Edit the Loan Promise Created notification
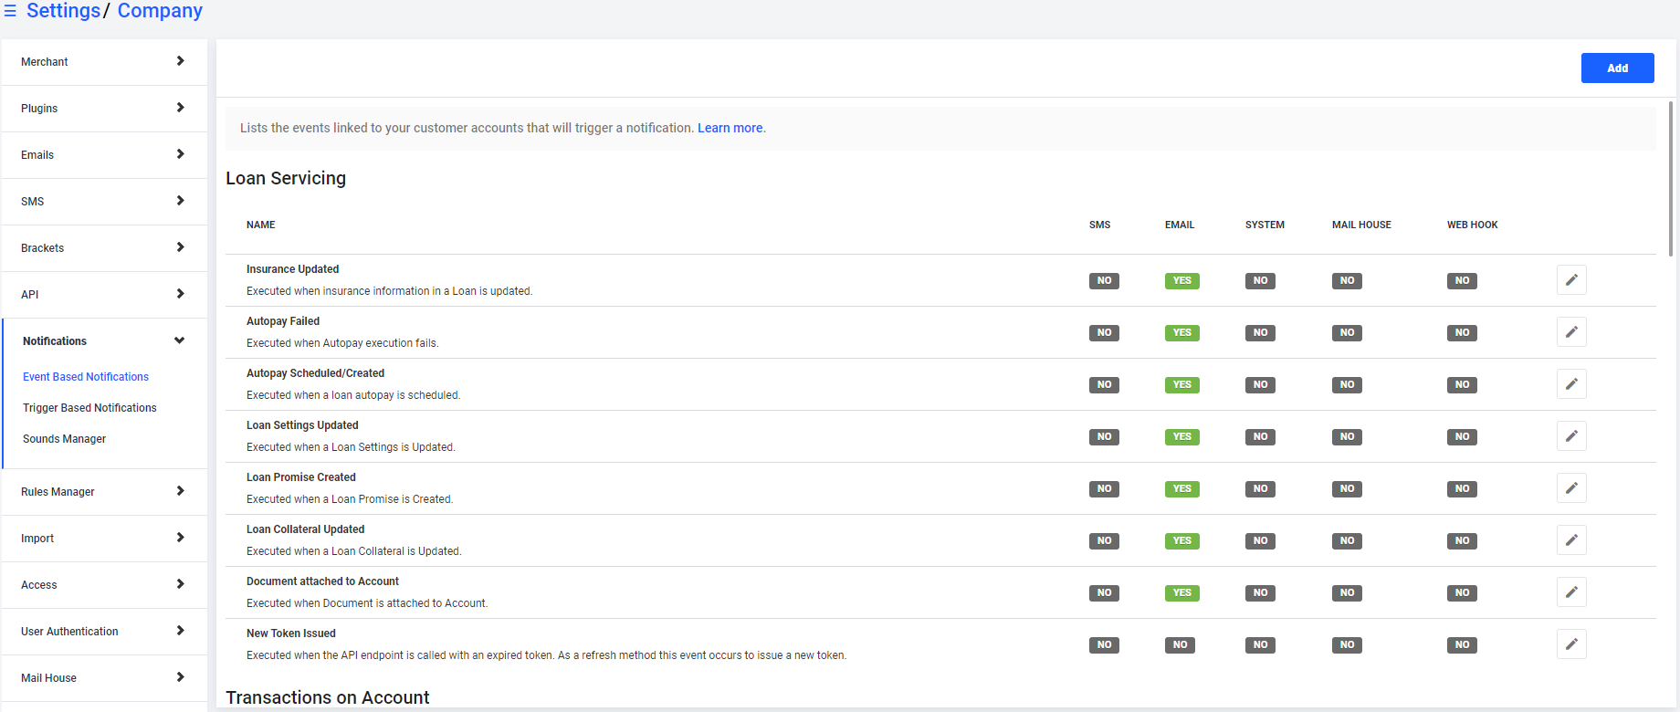This screenshot has height=712, width=1680. tap(1571, 488)
